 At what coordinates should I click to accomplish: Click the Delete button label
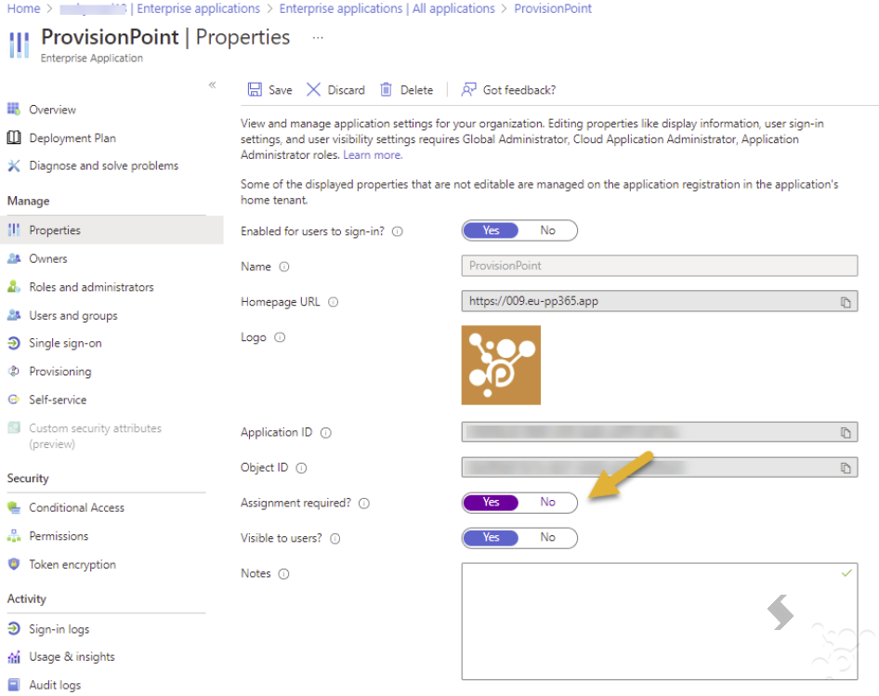pyautogui.click(x=416, y=90)
